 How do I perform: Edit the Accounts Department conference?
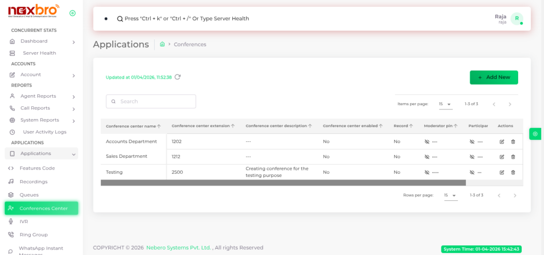502,142
